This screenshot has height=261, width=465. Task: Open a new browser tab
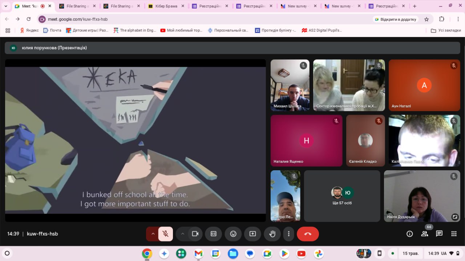[415, 6]
